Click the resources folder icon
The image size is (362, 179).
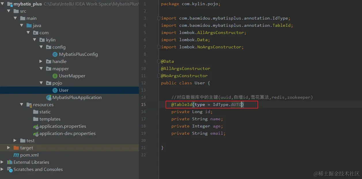(x=29, y=105)
